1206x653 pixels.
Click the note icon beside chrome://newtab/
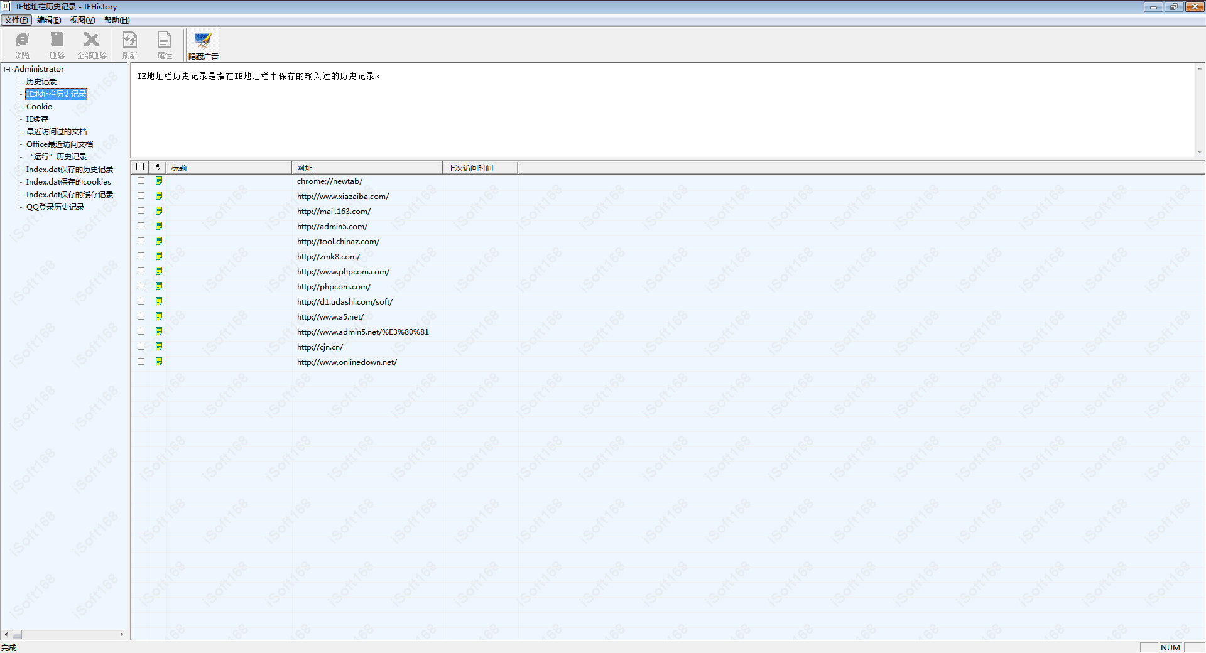(x=159, y=181)
